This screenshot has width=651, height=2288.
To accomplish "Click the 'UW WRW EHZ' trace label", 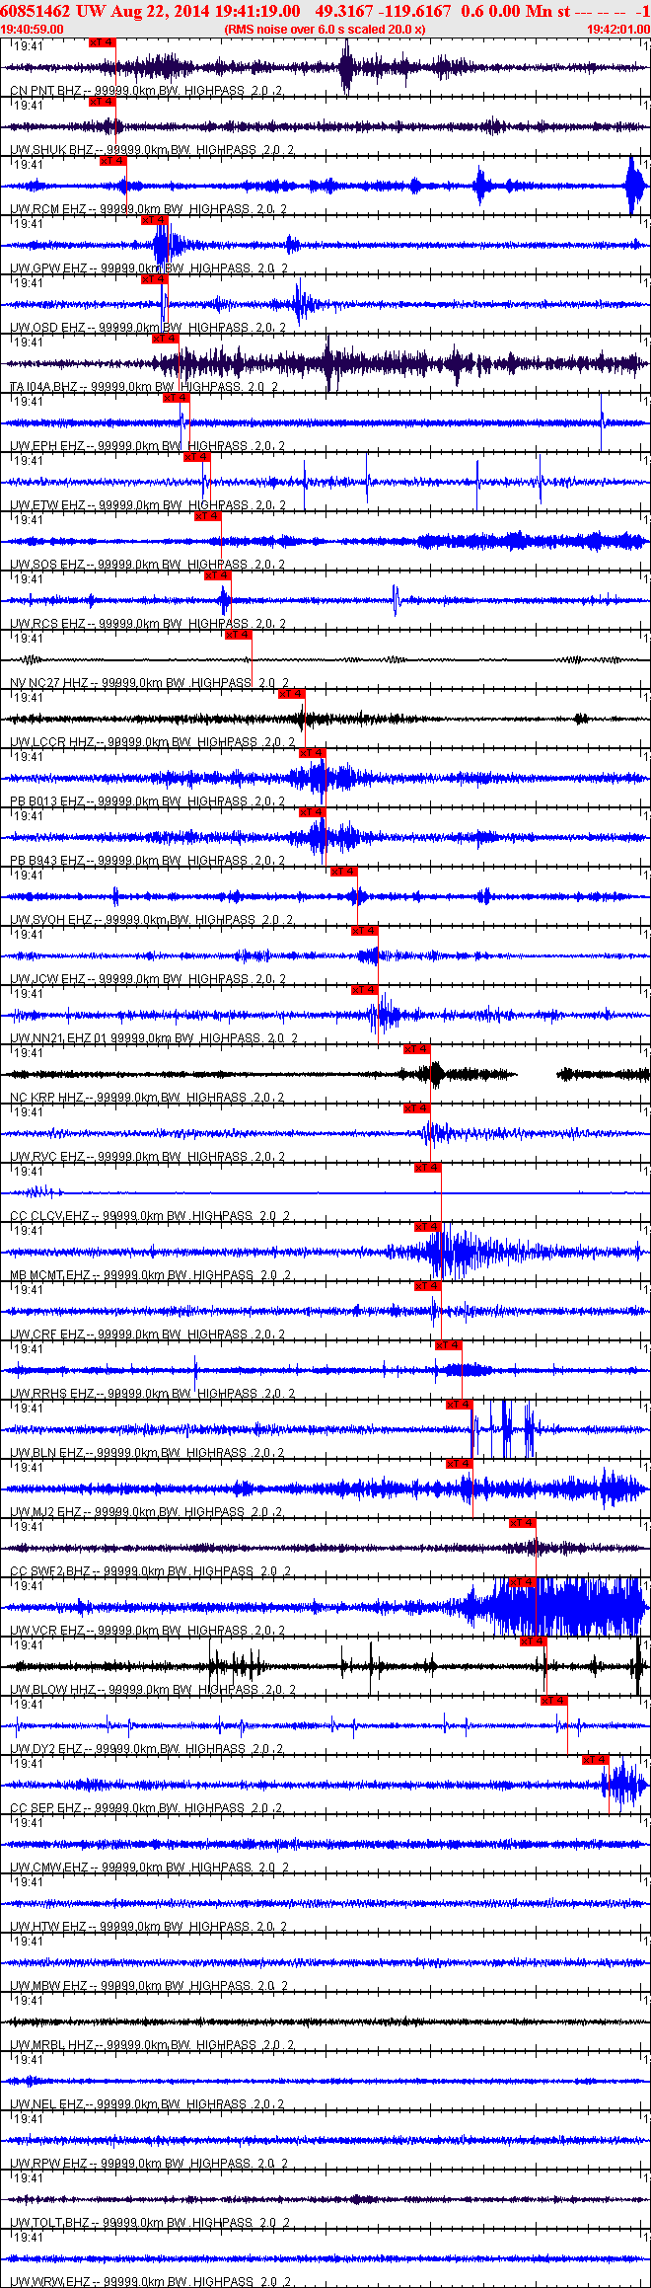I will point(49,2282).
